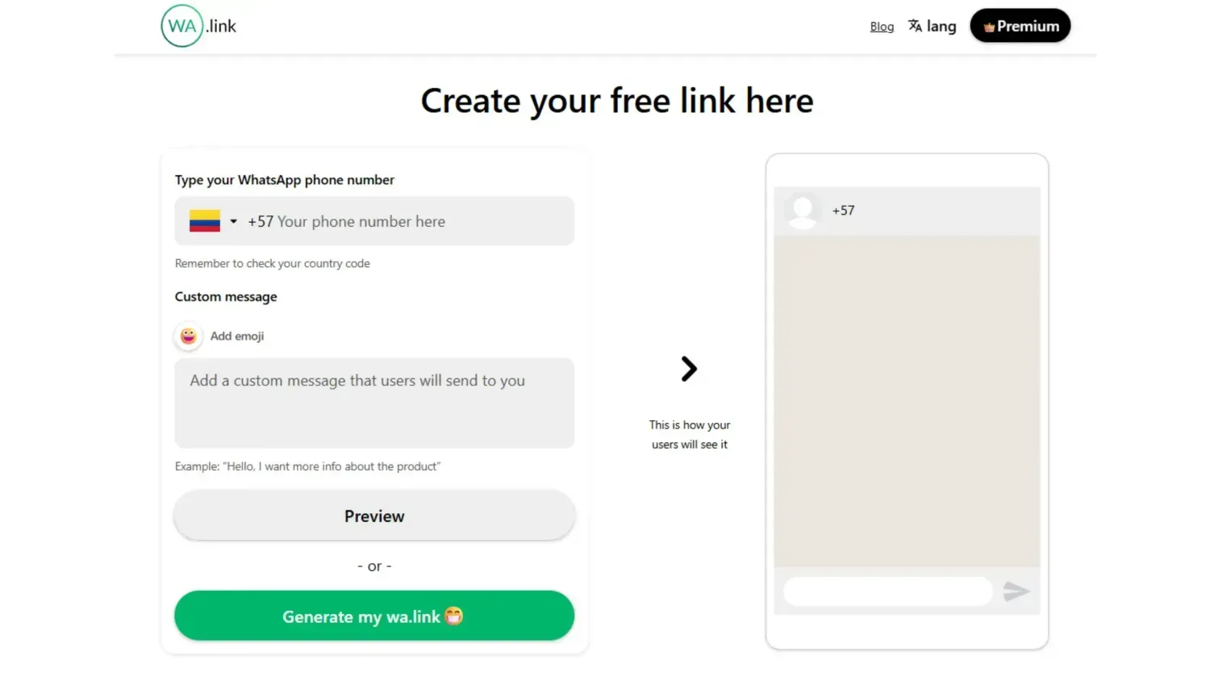Focus the WhatsApp phone number field
This screenshot has height=681, width=1210.
[403, 221]
